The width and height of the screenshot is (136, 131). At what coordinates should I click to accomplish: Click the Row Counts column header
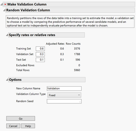point(73,44)
